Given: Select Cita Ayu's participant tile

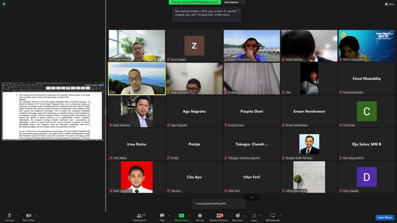Looking at the screenshot, I should click(194, 177).
